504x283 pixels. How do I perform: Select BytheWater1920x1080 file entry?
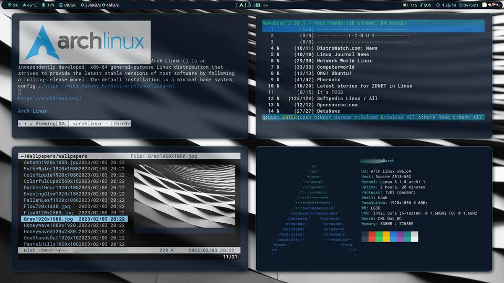[74, 169]
